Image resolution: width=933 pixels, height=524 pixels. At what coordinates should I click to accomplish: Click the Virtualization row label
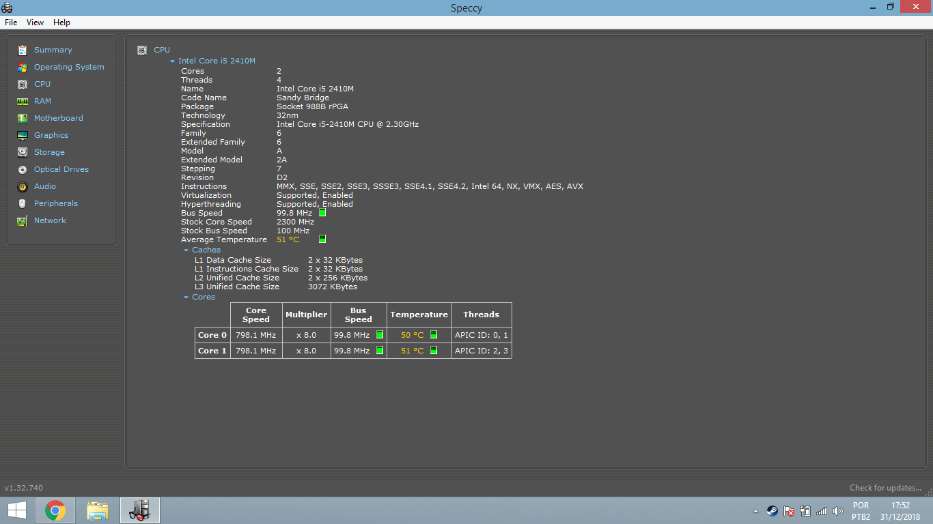[x=206, y=195]
